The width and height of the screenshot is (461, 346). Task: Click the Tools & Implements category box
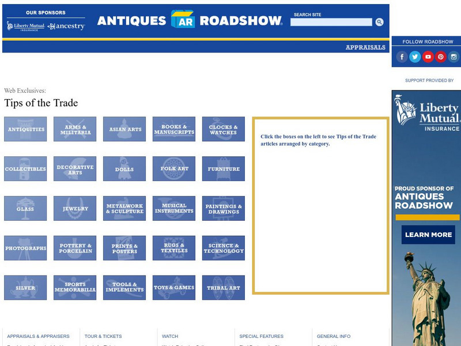(124, 287)
